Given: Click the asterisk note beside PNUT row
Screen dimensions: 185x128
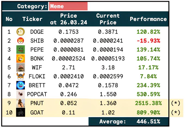Looking at the screenshot, I should point(175,103).
